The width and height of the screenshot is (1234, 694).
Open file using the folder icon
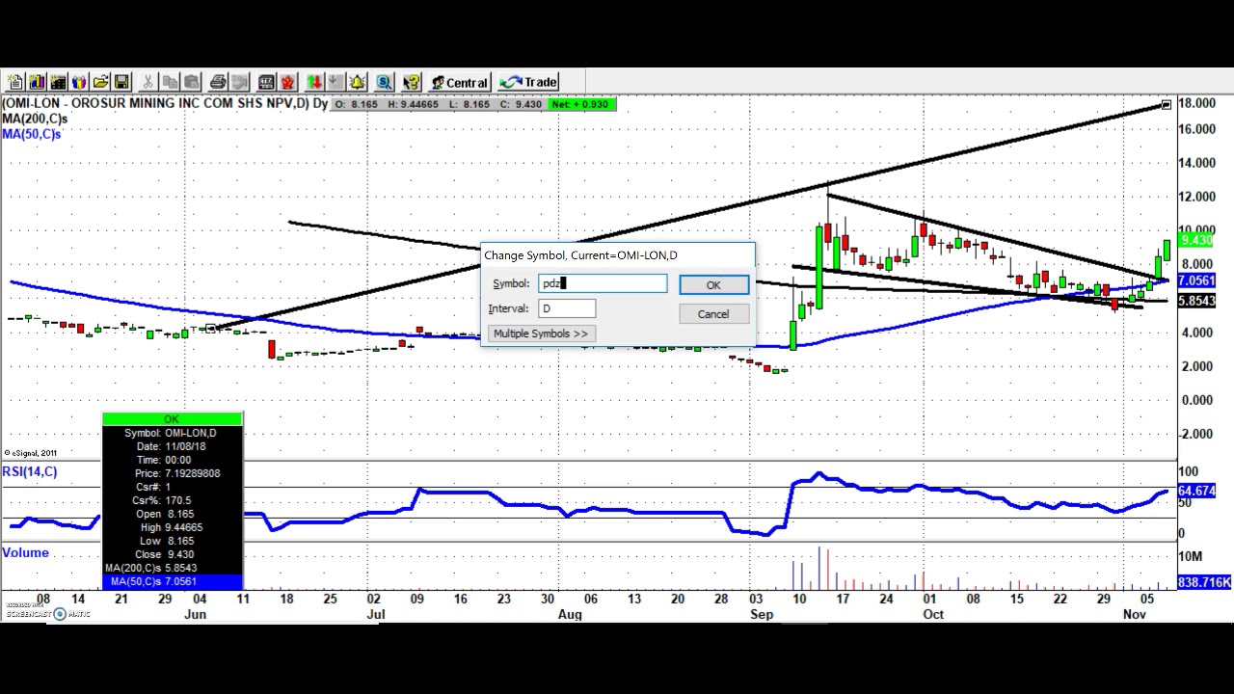coord(100,82)
